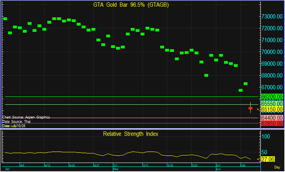Select the yellow 65150.00 last price tag
285x172 pixels.
[272, 109]
